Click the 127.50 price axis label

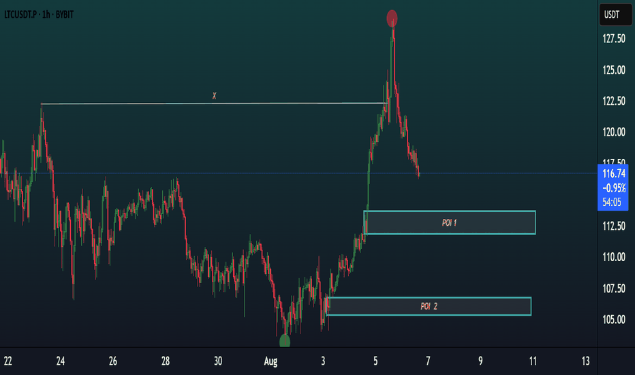tap(613, 39)
